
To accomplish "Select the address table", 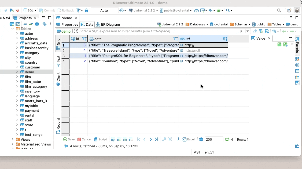I will click(x=31, y=38).
